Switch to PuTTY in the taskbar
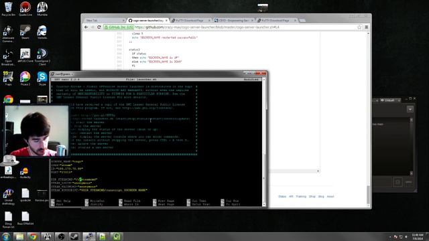The height and width of the screenshot is (241, 429). (89, 236)
